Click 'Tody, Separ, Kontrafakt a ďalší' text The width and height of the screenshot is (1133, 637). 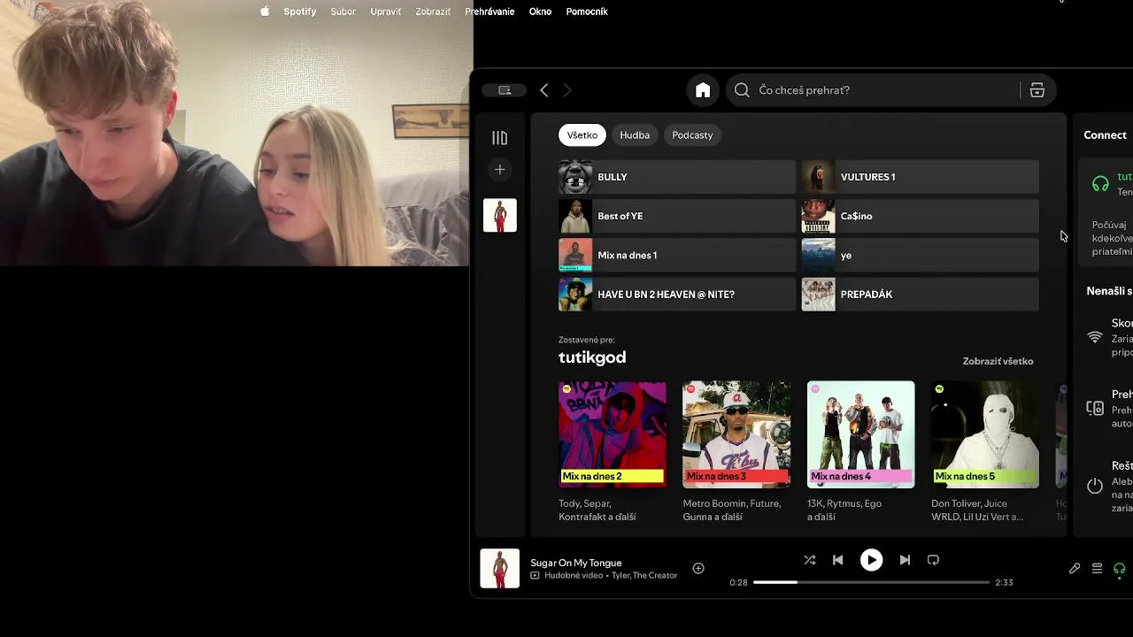[x=597, y=510]
